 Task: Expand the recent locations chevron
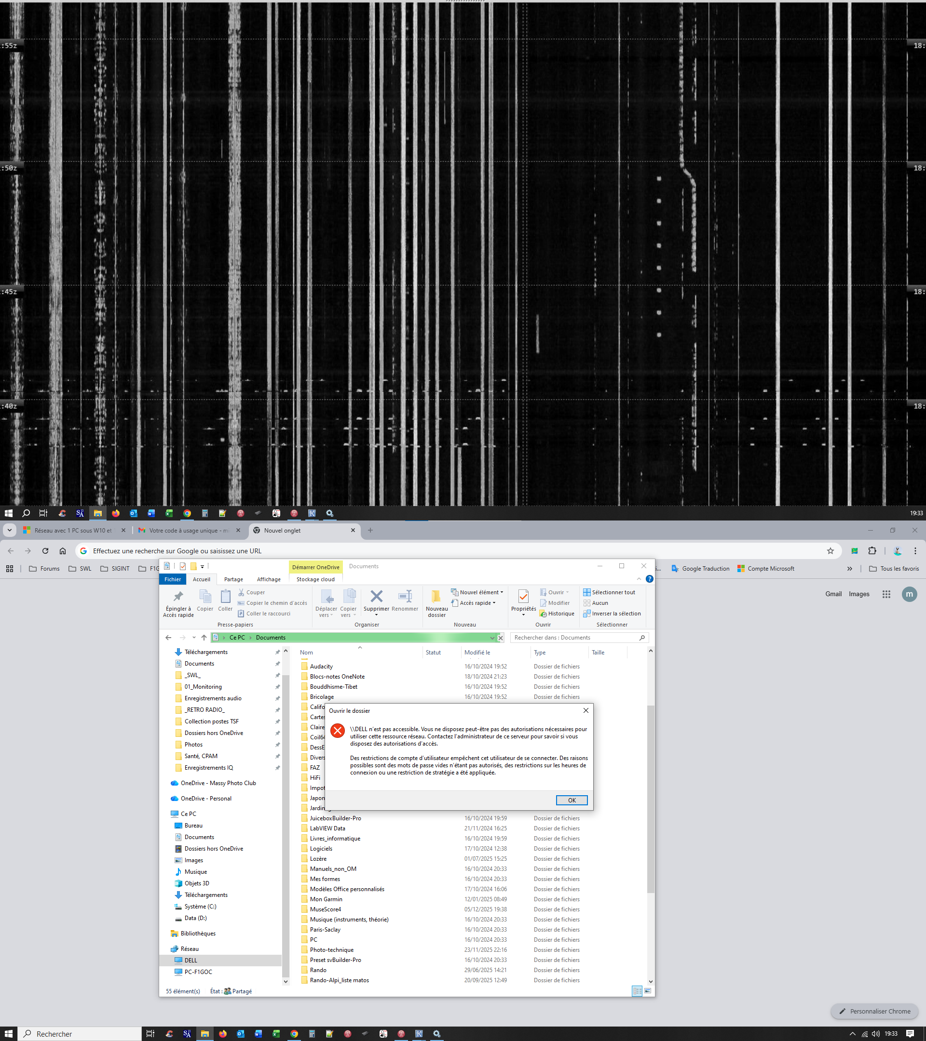(194, 638)
